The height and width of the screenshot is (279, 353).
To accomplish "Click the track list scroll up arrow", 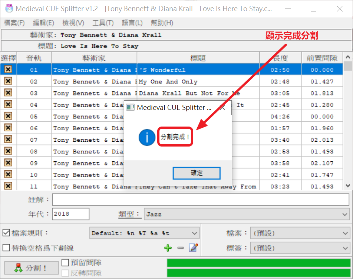I will (x=348, y=57).
